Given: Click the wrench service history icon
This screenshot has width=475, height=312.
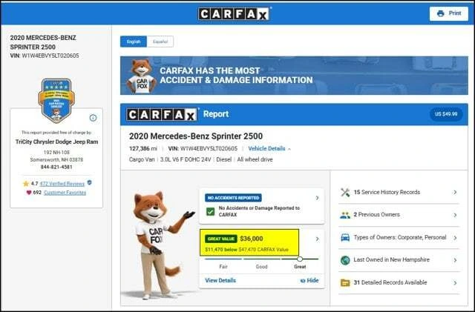Looking at the screenshot, I should click(x=345, y=192).
